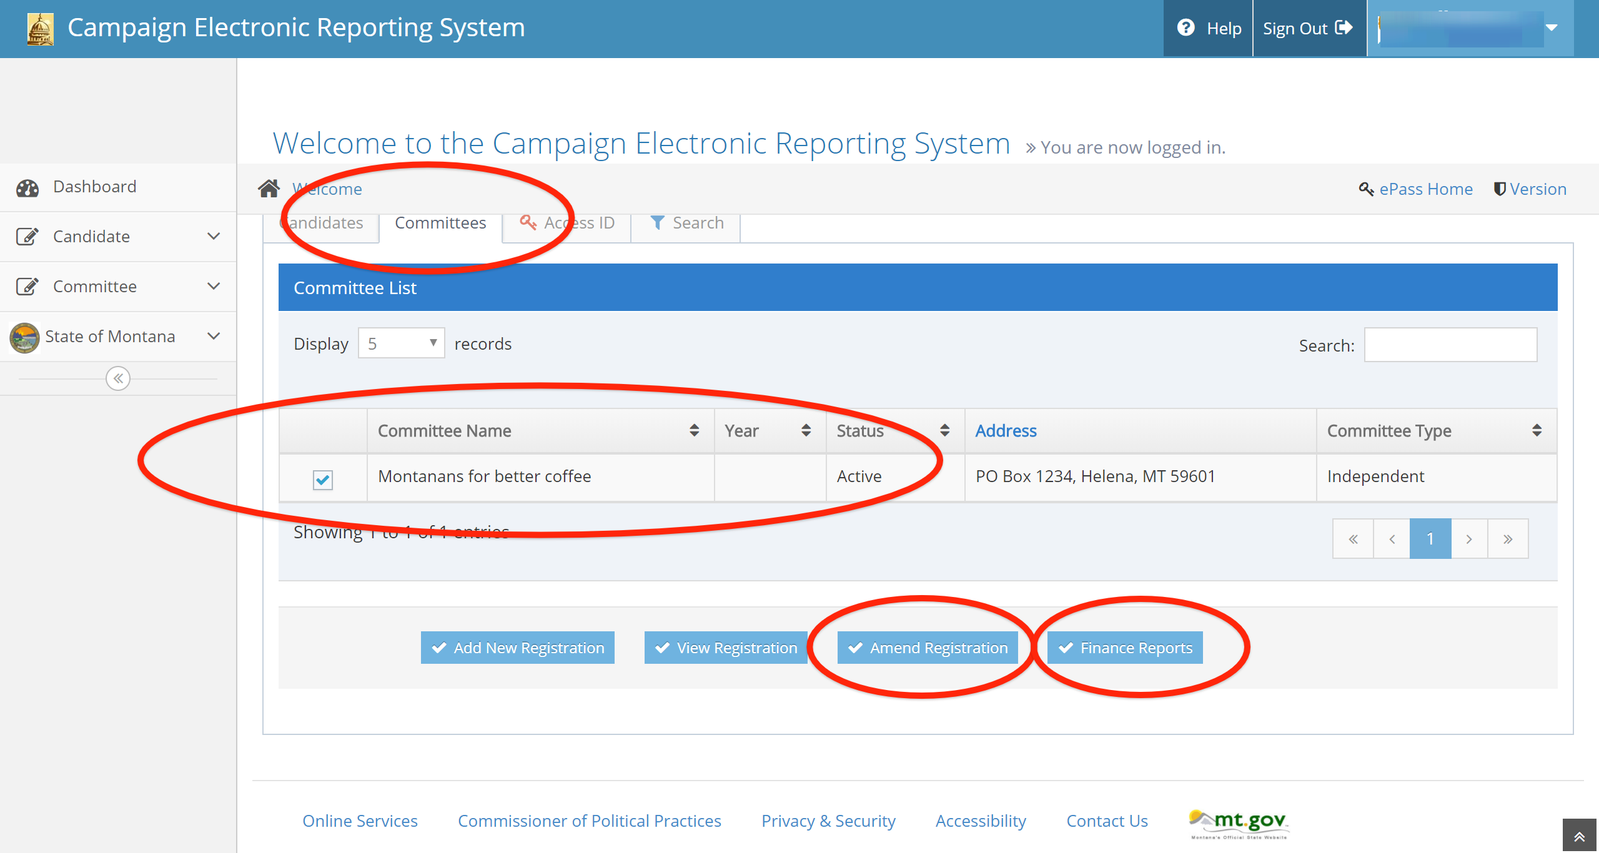Click the mt.gov logo in footer
This screenshot has height=853, width=1599.
(x=1239, y=823)
